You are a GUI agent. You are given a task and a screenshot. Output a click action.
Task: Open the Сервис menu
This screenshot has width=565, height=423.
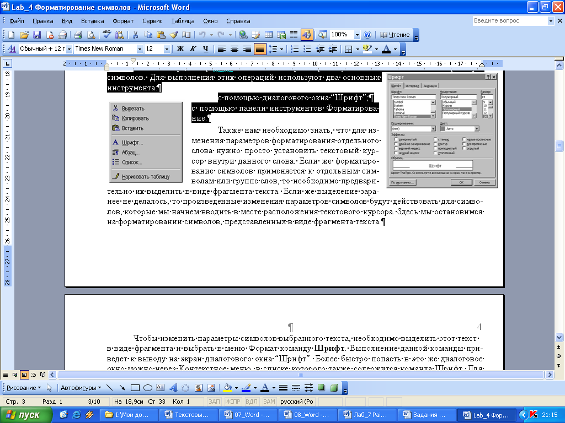pos(152,21)
